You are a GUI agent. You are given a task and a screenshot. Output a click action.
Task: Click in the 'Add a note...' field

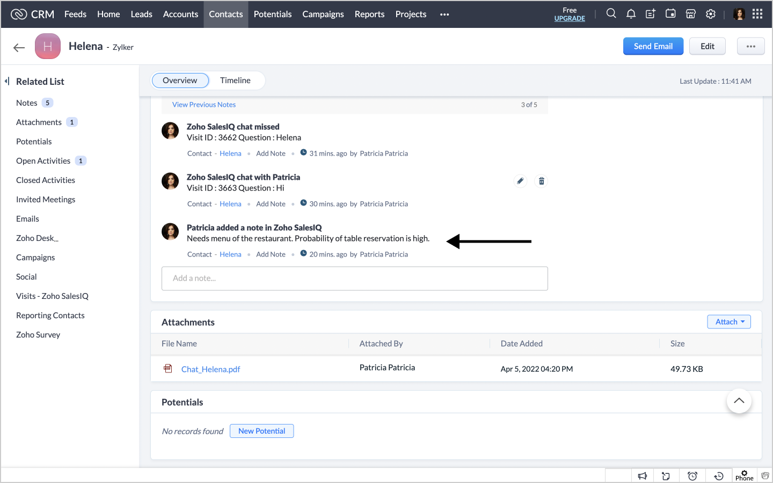[x=355, y=279]
